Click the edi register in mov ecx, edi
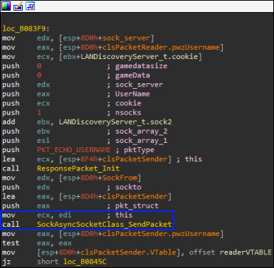The image size is (274, 268). (65, 215)
